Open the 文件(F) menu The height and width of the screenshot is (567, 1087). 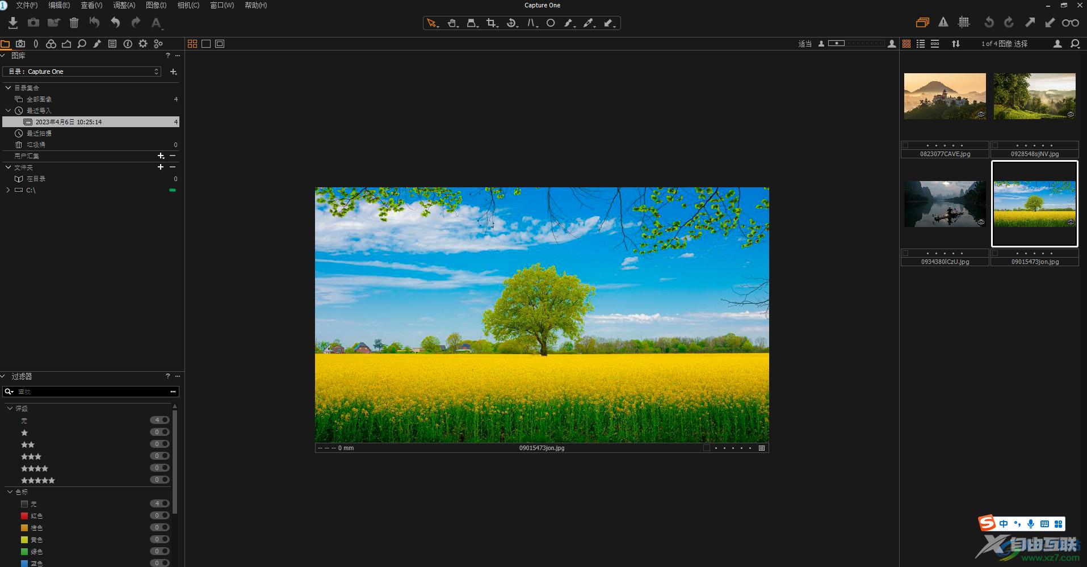pos(27,5)
